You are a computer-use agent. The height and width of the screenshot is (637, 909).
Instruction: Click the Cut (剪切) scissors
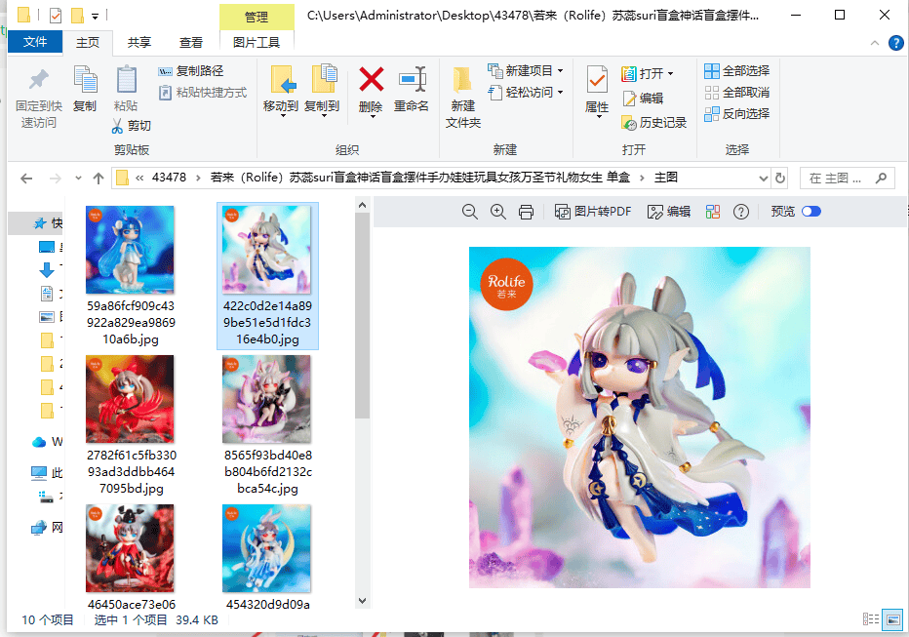pyautogui.click(x=117, y=126)
